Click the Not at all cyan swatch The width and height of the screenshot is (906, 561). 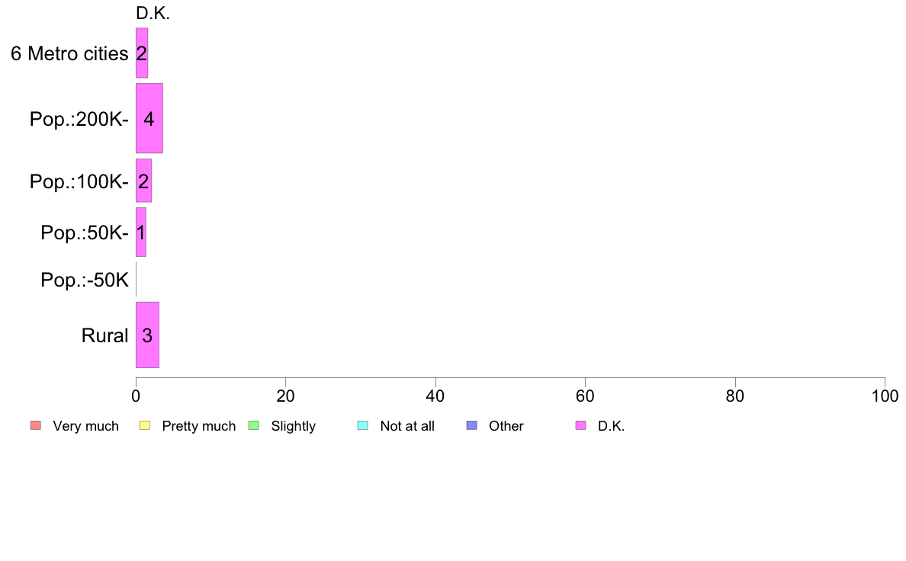click(x=363, y=426)
